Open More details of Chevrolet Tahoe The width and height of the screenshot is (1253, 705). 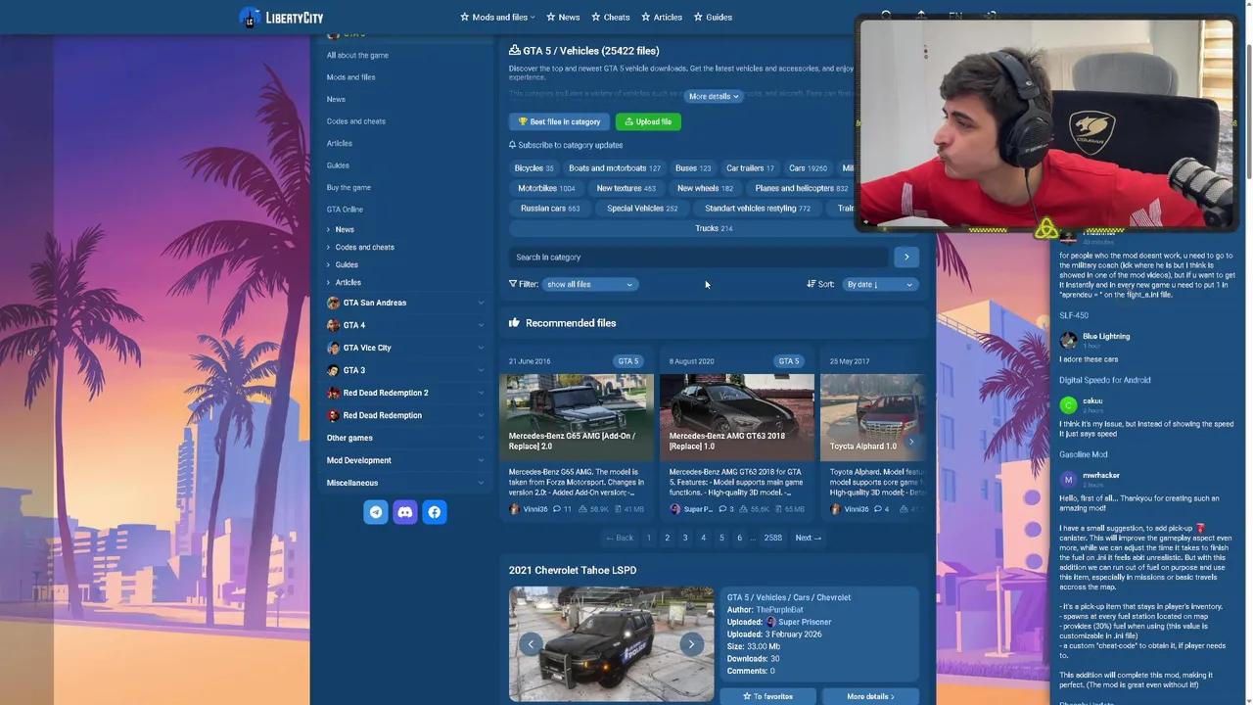pos(870,696)
